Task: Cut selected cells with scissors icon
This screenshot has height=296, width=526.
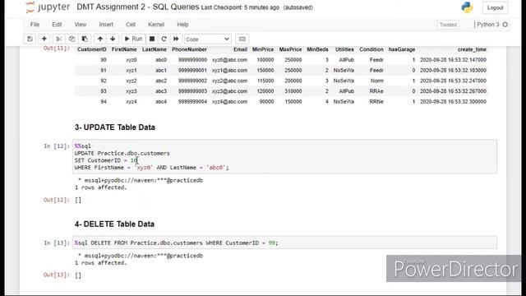Action: (x=58, y=39)
